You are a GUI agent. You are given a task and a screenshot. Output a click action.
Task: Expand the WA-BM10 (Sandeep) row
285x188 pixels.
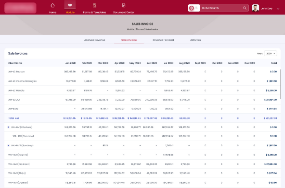point(8,145)
